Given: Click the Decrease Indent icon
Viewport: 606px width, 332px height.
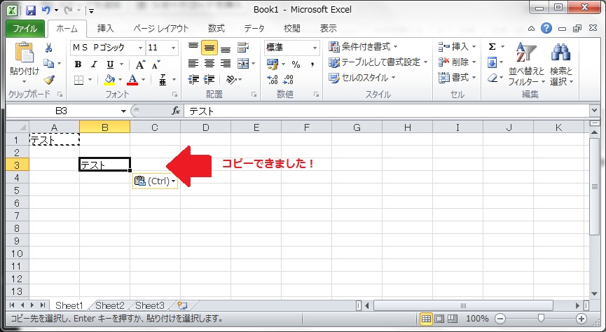Looking at the screenshot, I should 193,80.
